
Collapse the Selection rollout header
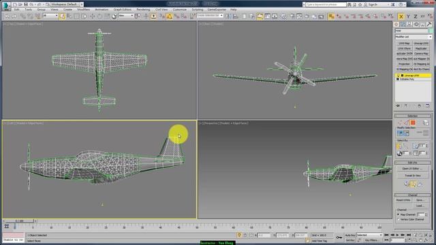tap(412, 116)
